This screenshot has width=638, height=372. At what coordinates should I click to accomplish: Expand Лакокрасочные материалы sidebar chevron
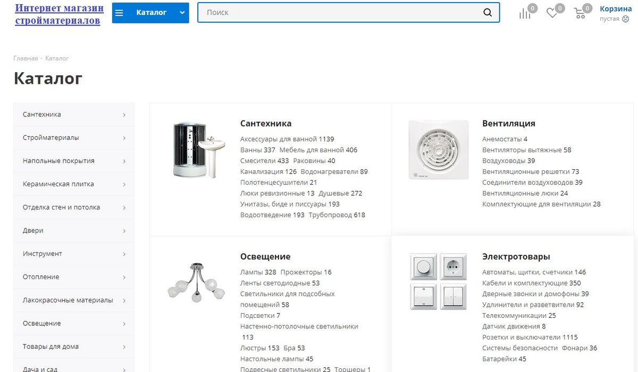coord(124,300)
